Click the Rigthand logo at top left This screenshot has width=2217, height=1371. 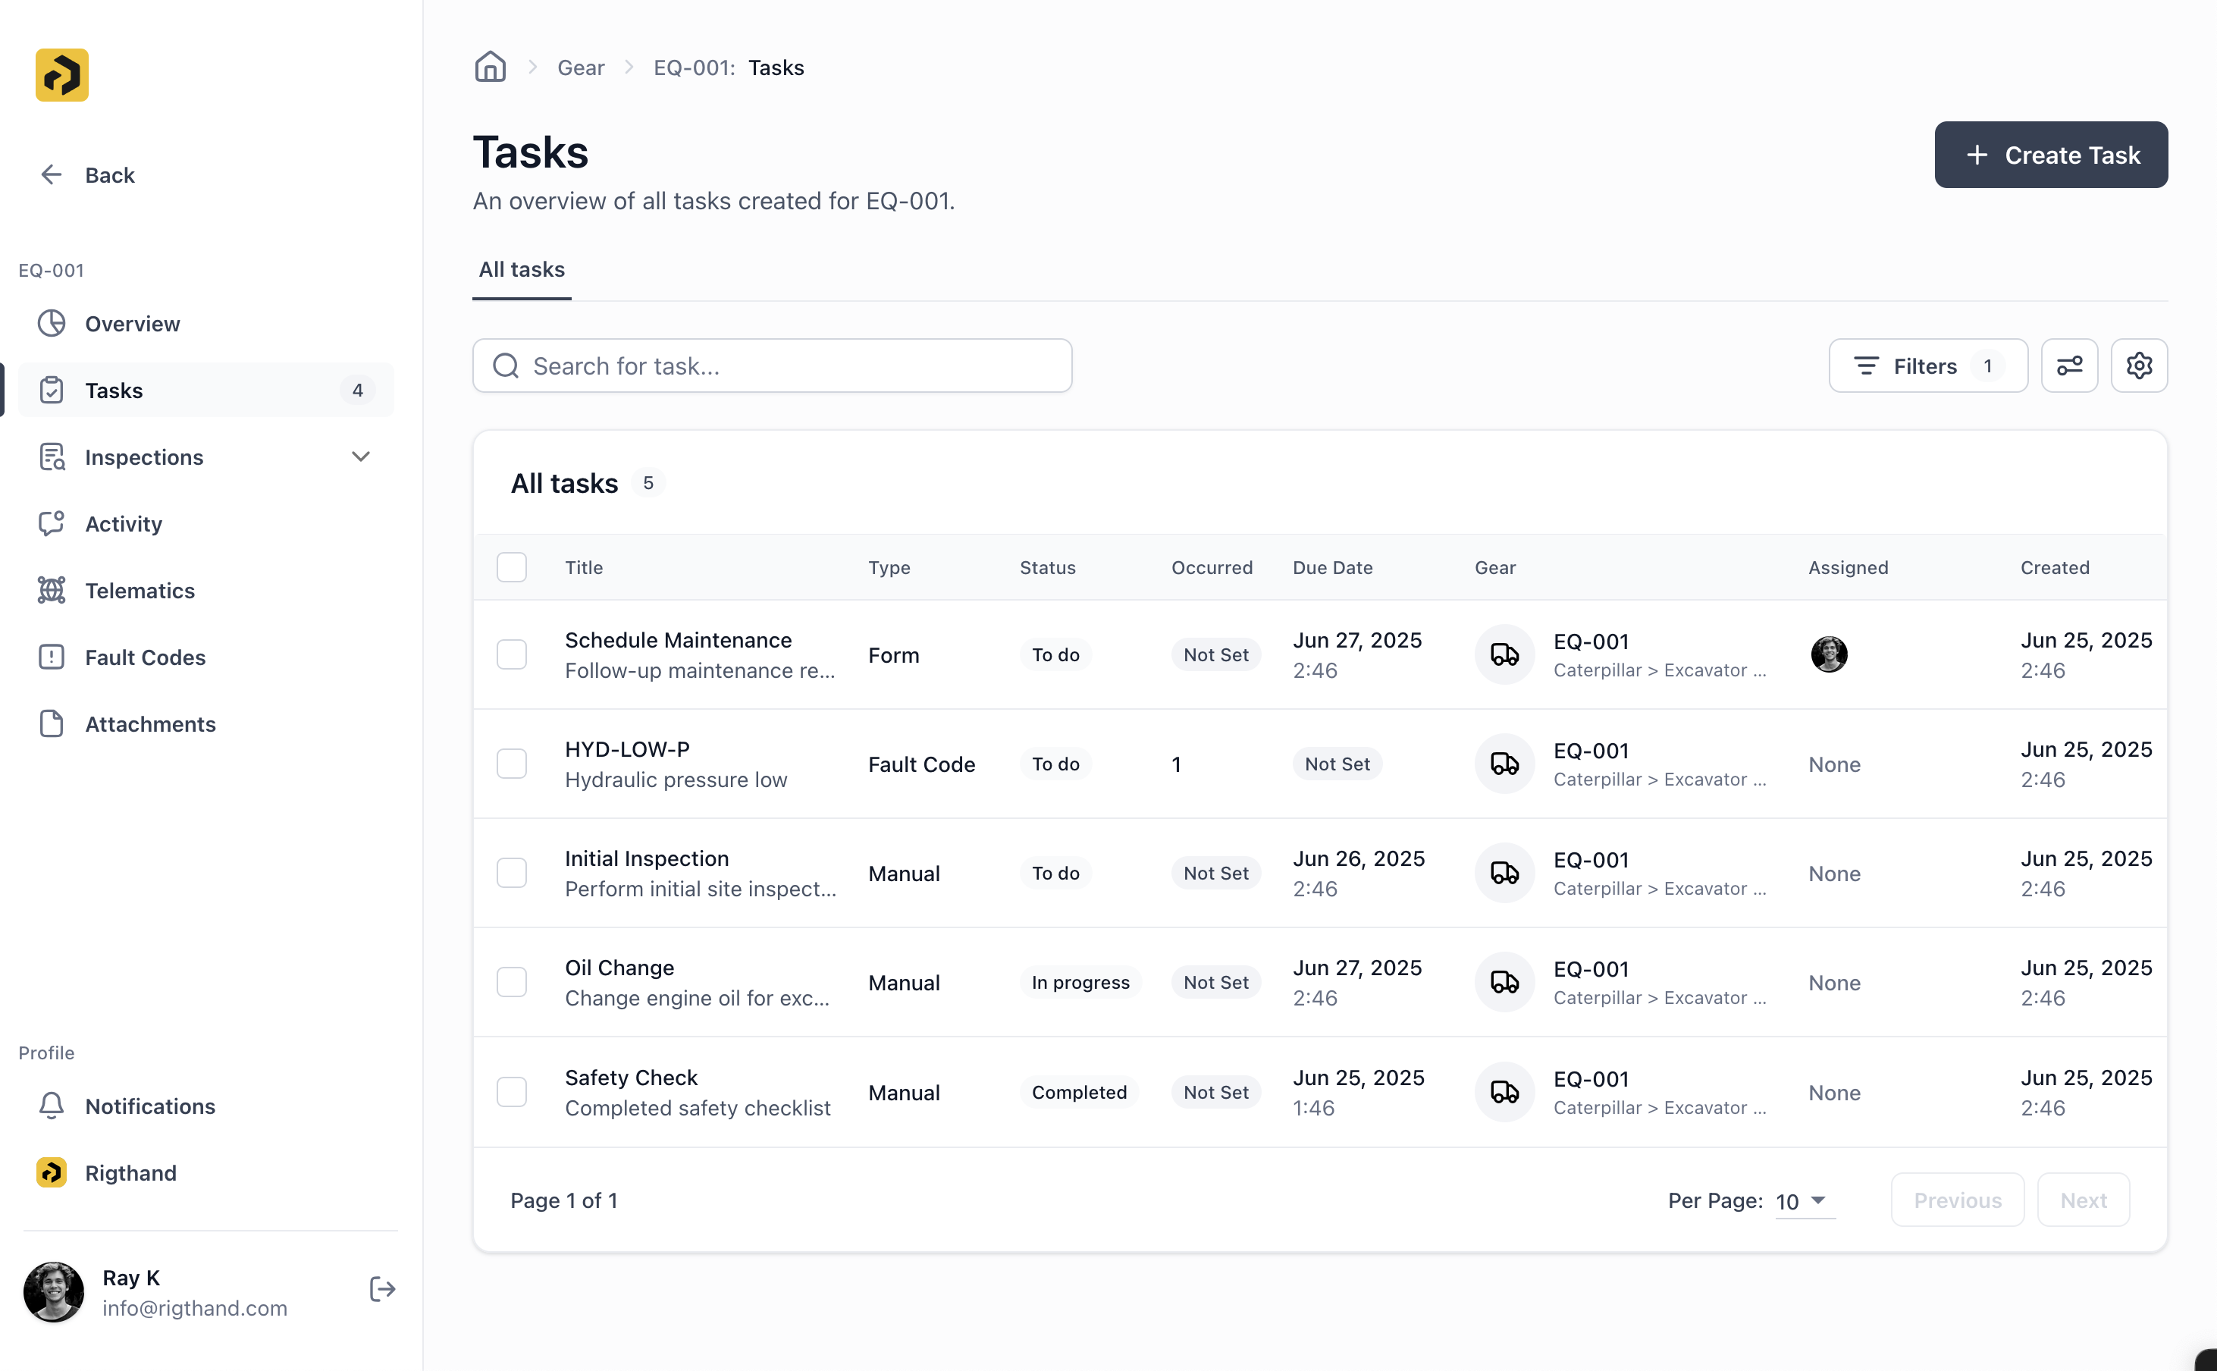[x=61, y=74]
